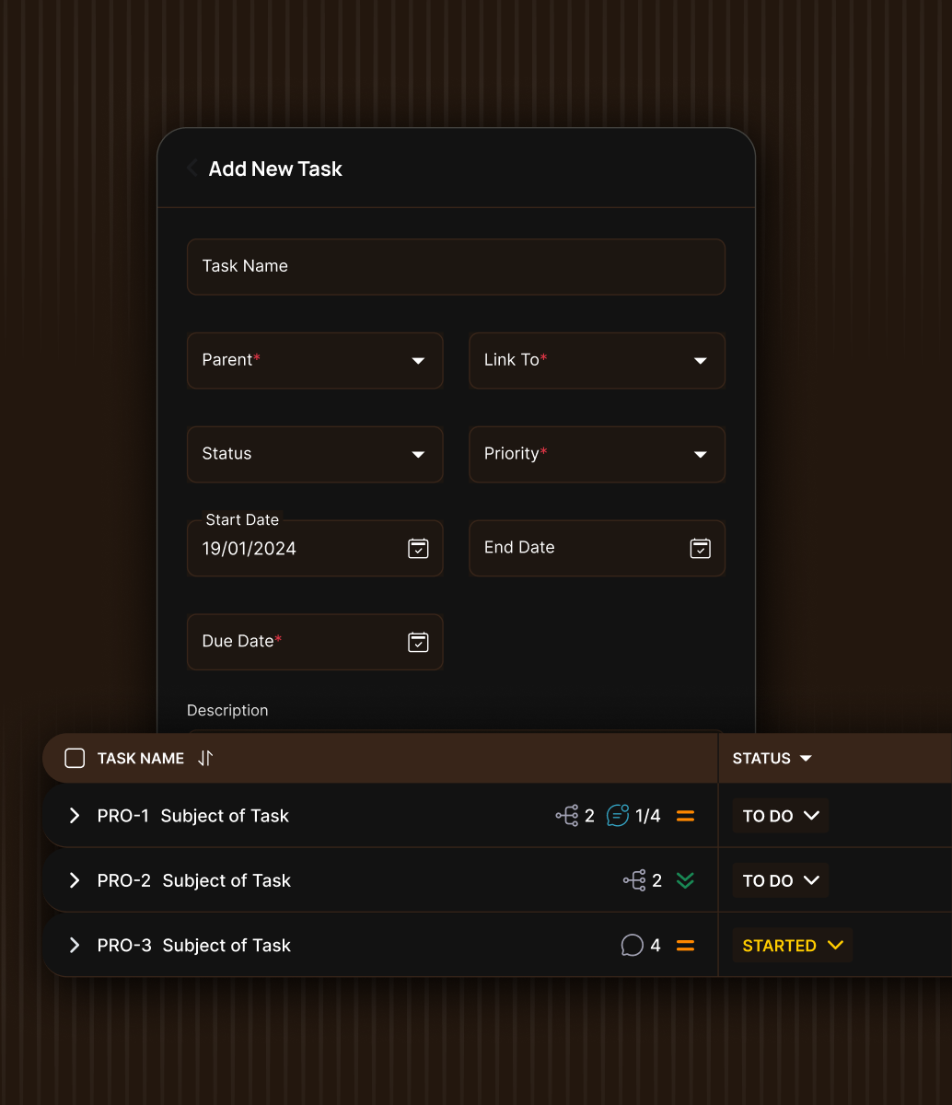Expand the PRO-3 task row
The image size is (952, 1105).
pyautogui.click(x=75, y=945)
